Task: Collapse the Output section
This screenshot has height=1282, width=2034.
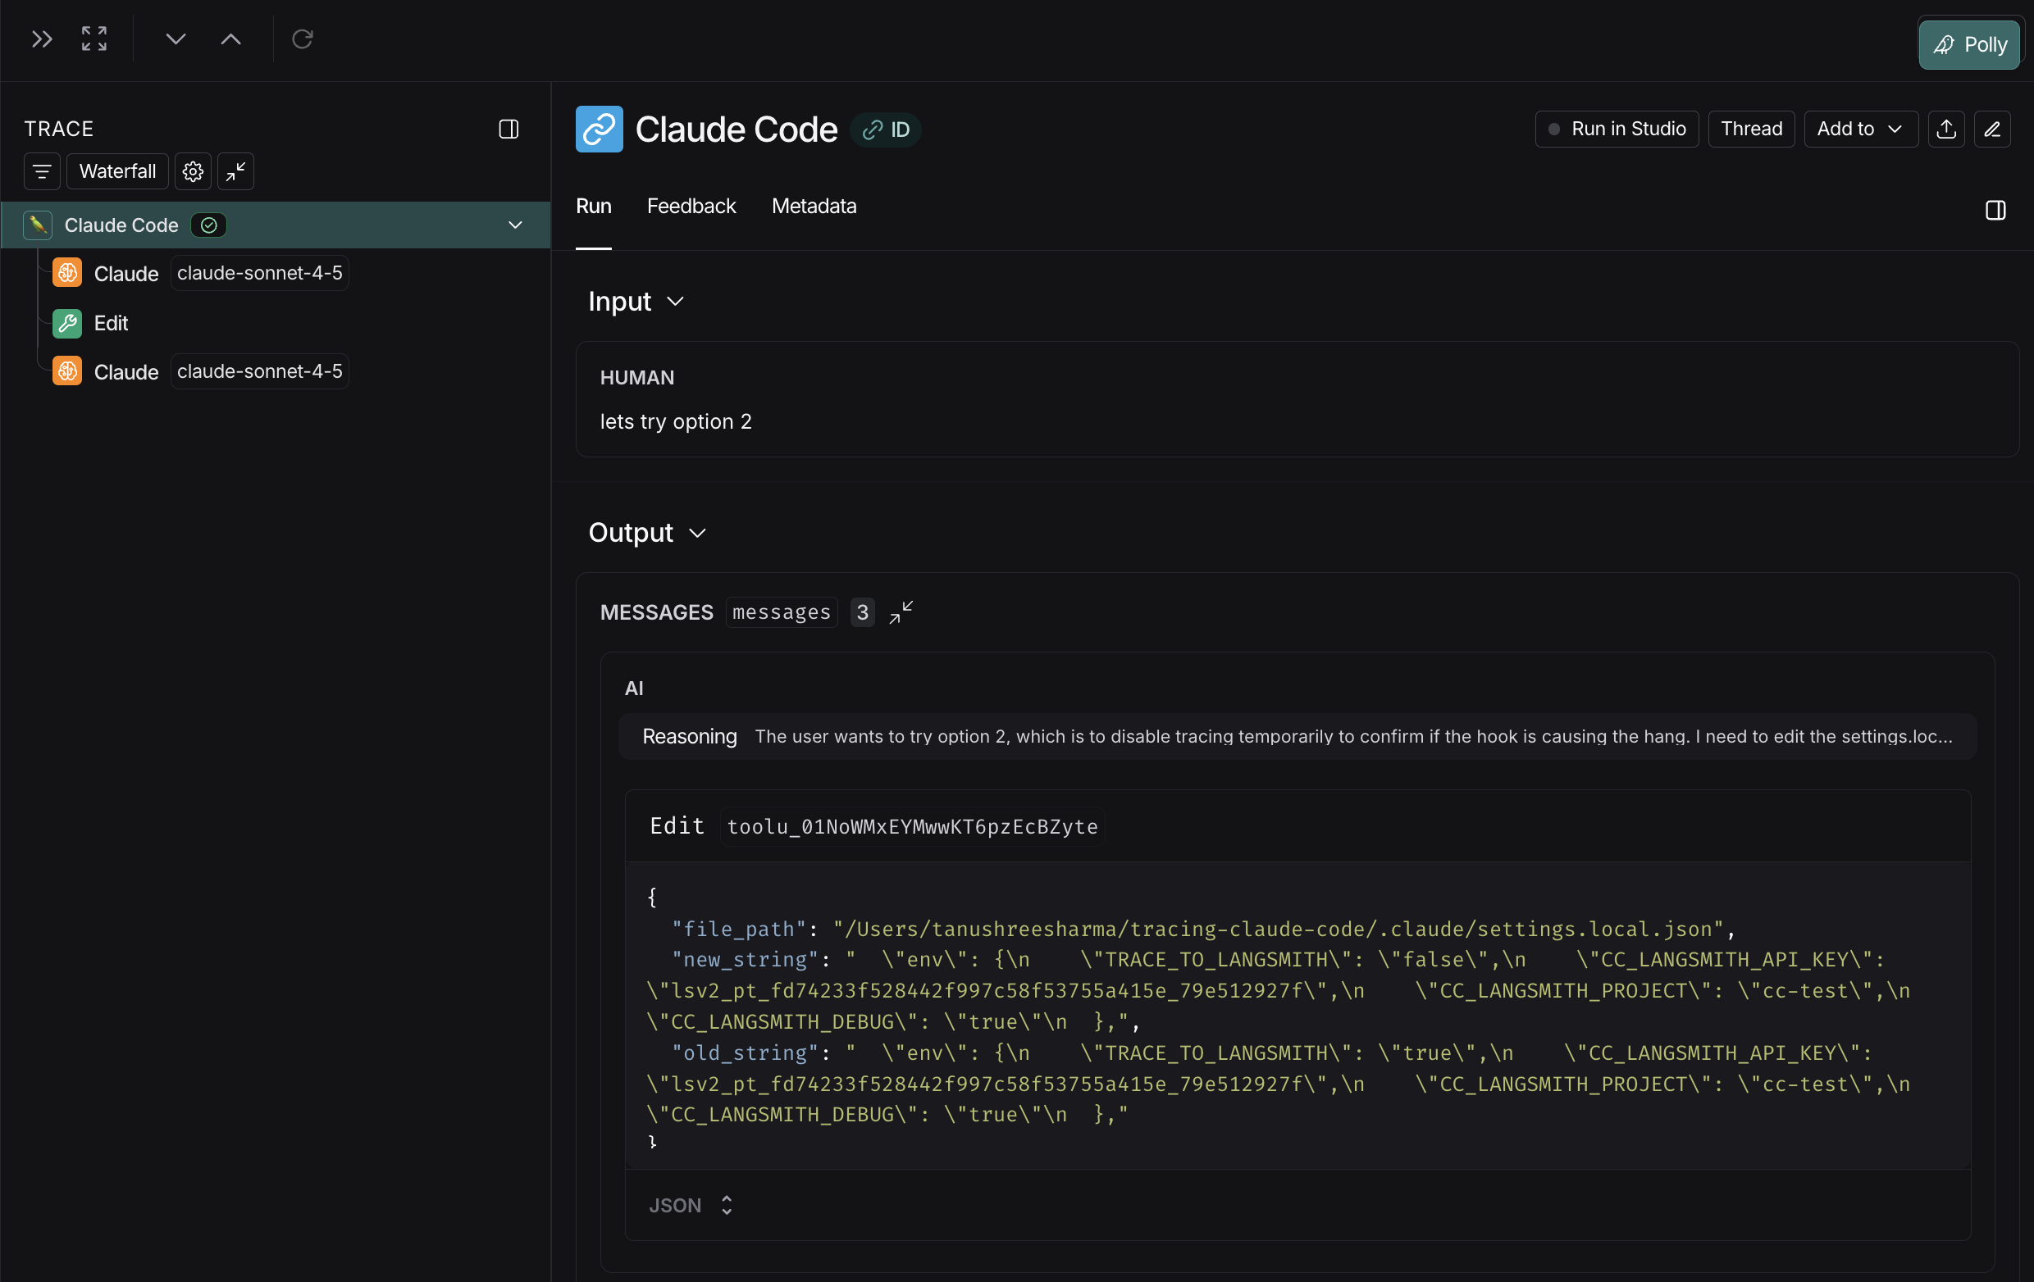Action: click(x=697, y=533)
